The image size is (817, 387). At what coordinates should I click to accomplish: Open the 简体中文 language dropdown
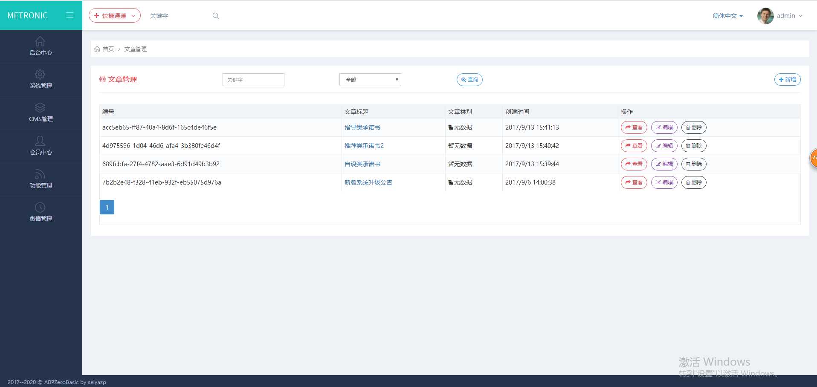[728, 16]
